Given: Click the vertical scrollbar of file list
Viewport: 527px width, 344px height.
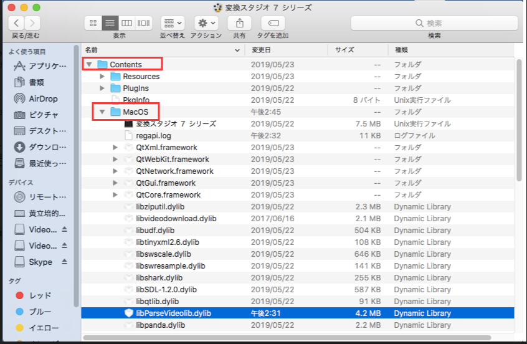Looking at the screenshot, I should pos(520,121).
